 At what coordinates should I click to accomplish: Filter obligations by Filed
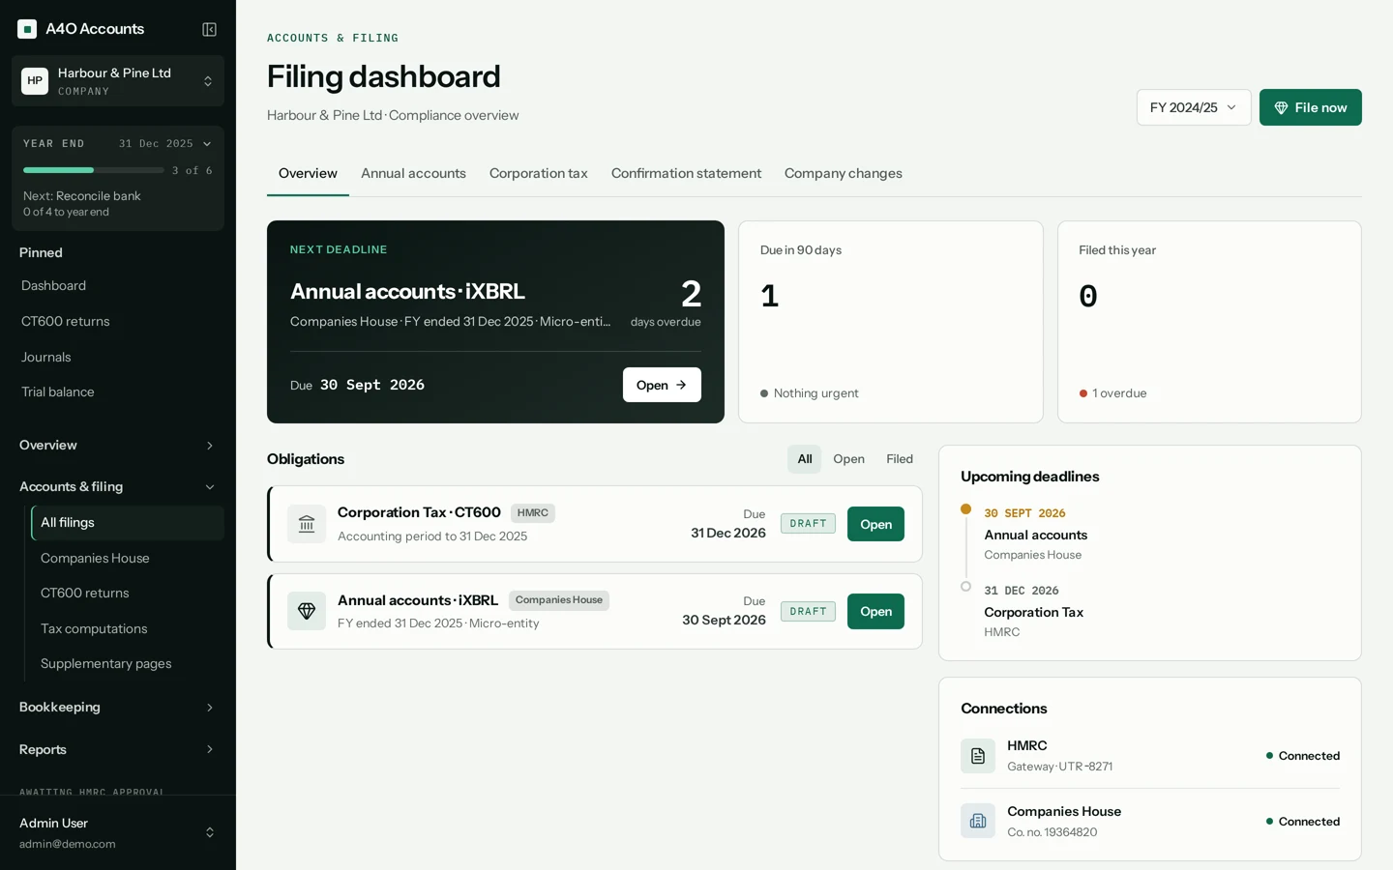900,459
